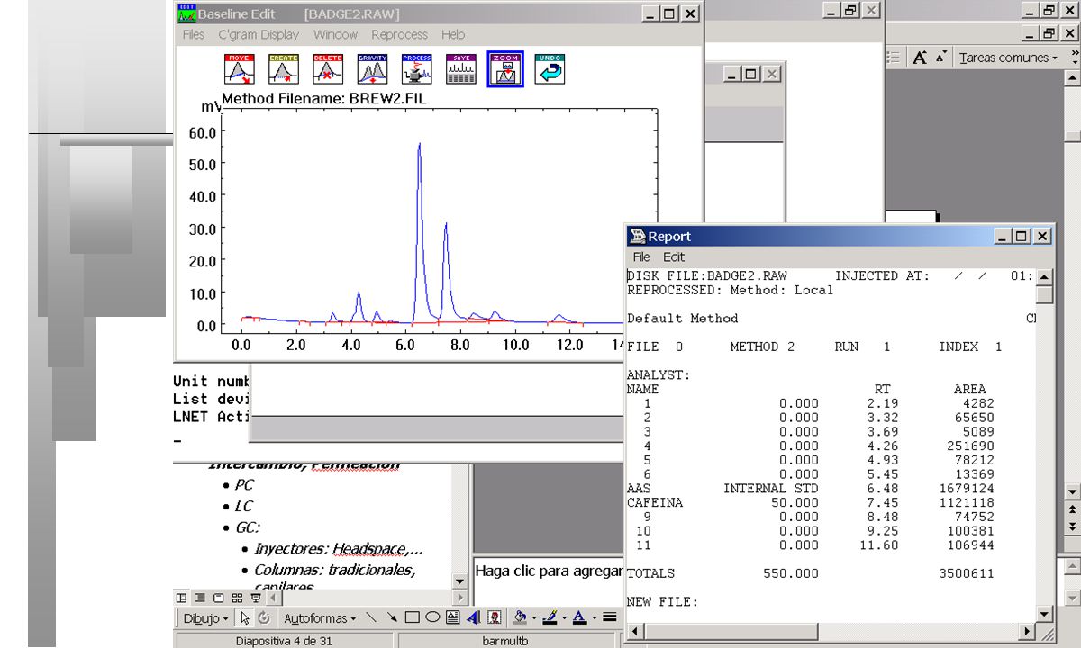1081x648 pixels.
Task: Click the outline pane scroll-right arrow
Action: [x=462, y=598]
